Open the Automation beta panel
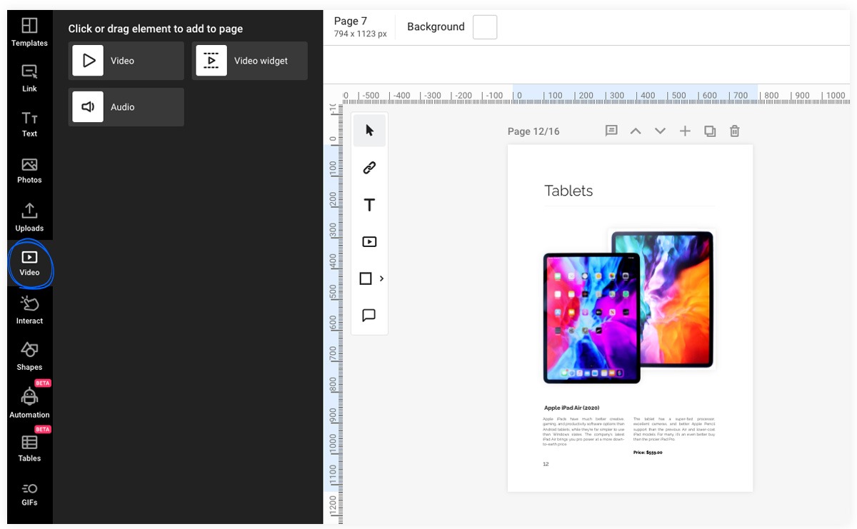The width and height of the screenshot is (857, 529). coord(29,403)
